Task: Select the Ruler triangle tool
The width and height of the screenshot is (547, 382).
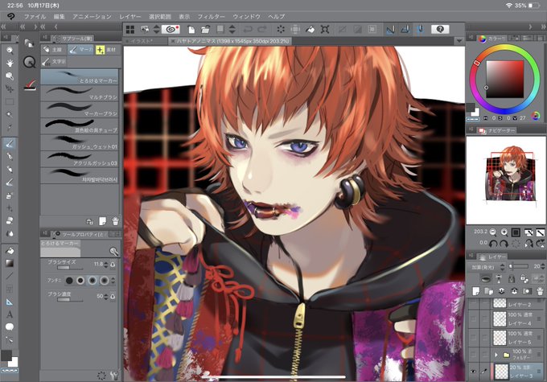Action: [x=10, y=302]
